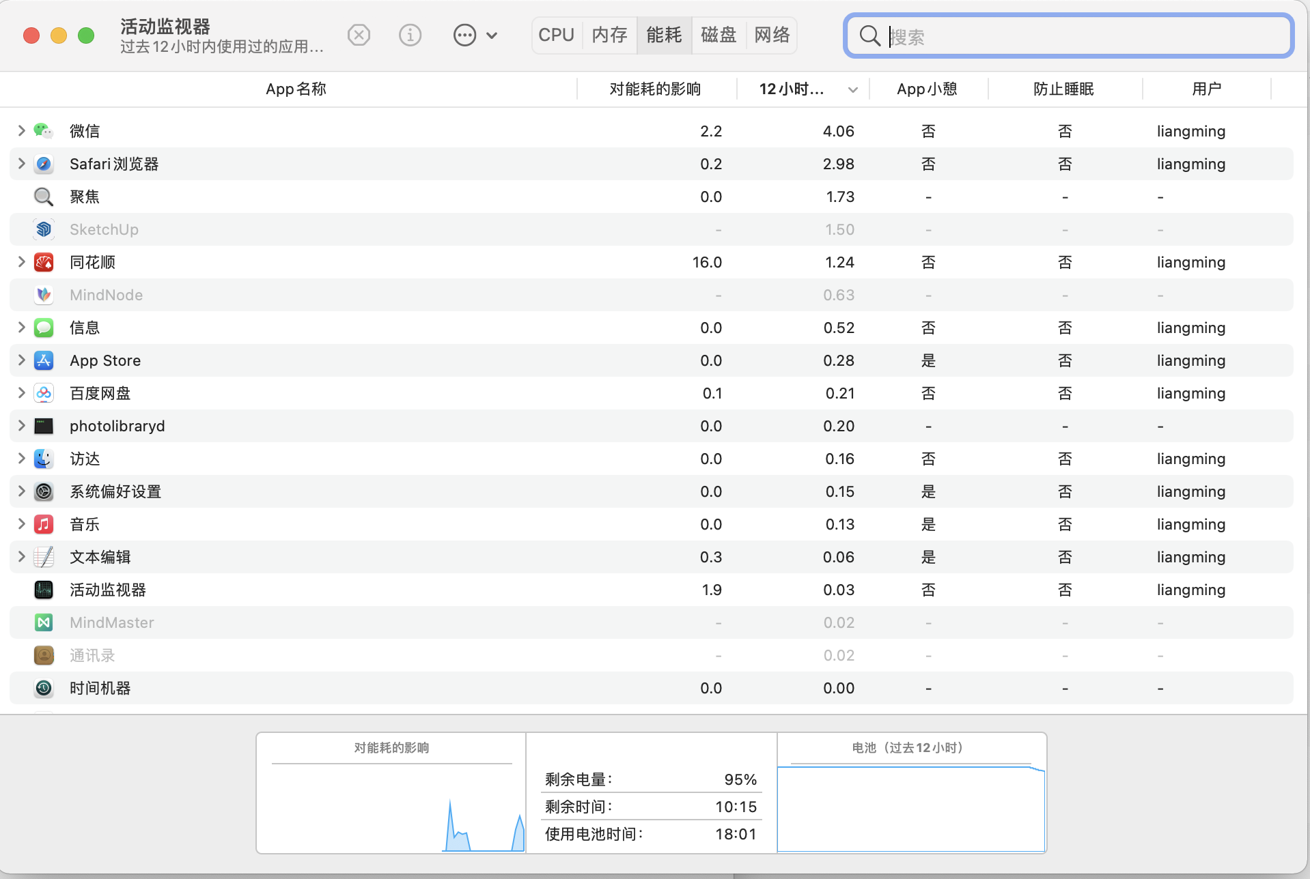
Task: Expand the 系统偏好设置 row disclosure arrow
Action: coord(21,491)
